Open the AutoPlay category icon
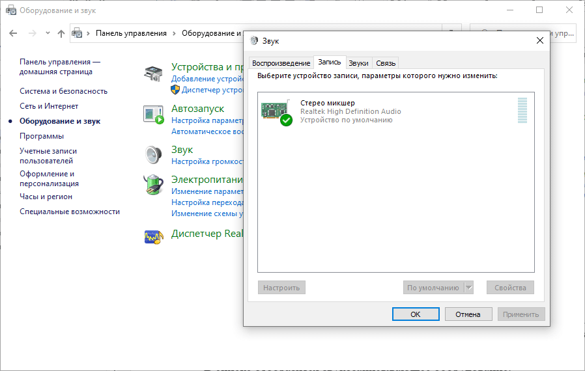 coord(153,115)
